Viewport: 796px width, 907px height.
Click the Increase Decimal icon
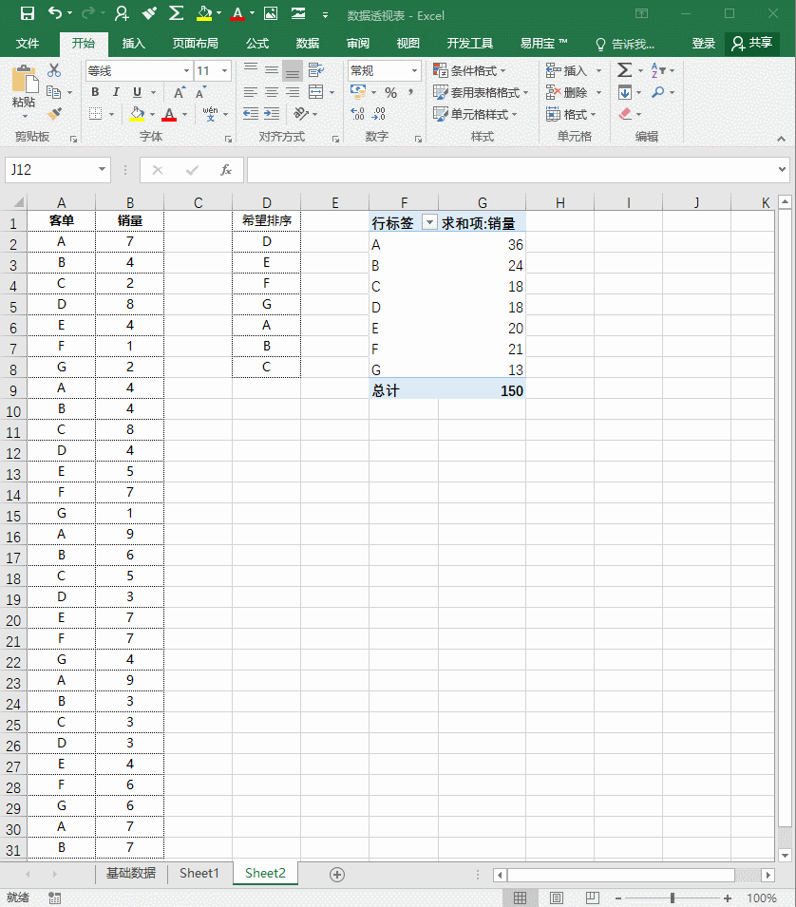coord(357,114)
